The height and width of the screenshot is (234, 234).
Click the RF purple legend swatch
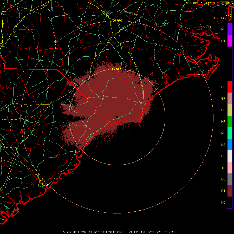coord(230,29)
